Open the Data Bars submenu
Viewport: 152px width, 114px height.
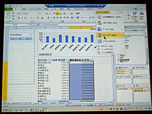[x=110, y=29]
